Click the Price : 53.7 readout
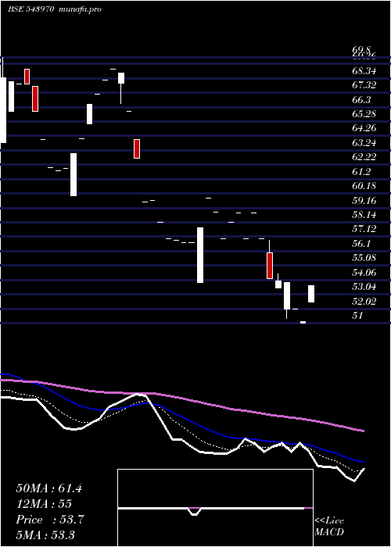Viewport: 391px width, 547px height. click(50, 520)
